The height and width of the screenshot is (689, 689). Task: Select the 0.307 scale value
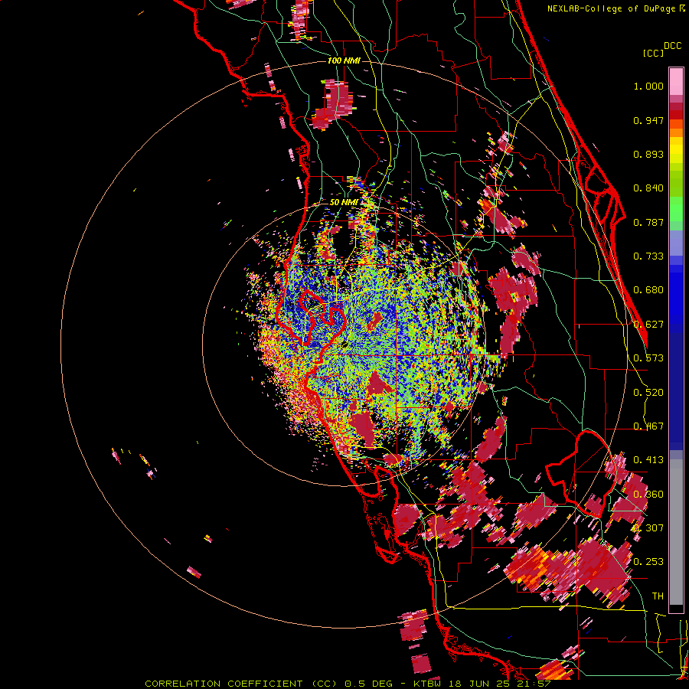click(648, 528)
